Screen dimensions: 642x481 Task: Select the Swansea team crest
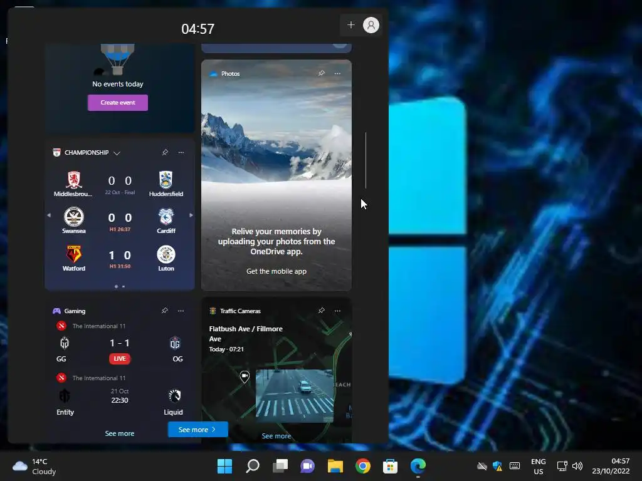click(74, 217)
